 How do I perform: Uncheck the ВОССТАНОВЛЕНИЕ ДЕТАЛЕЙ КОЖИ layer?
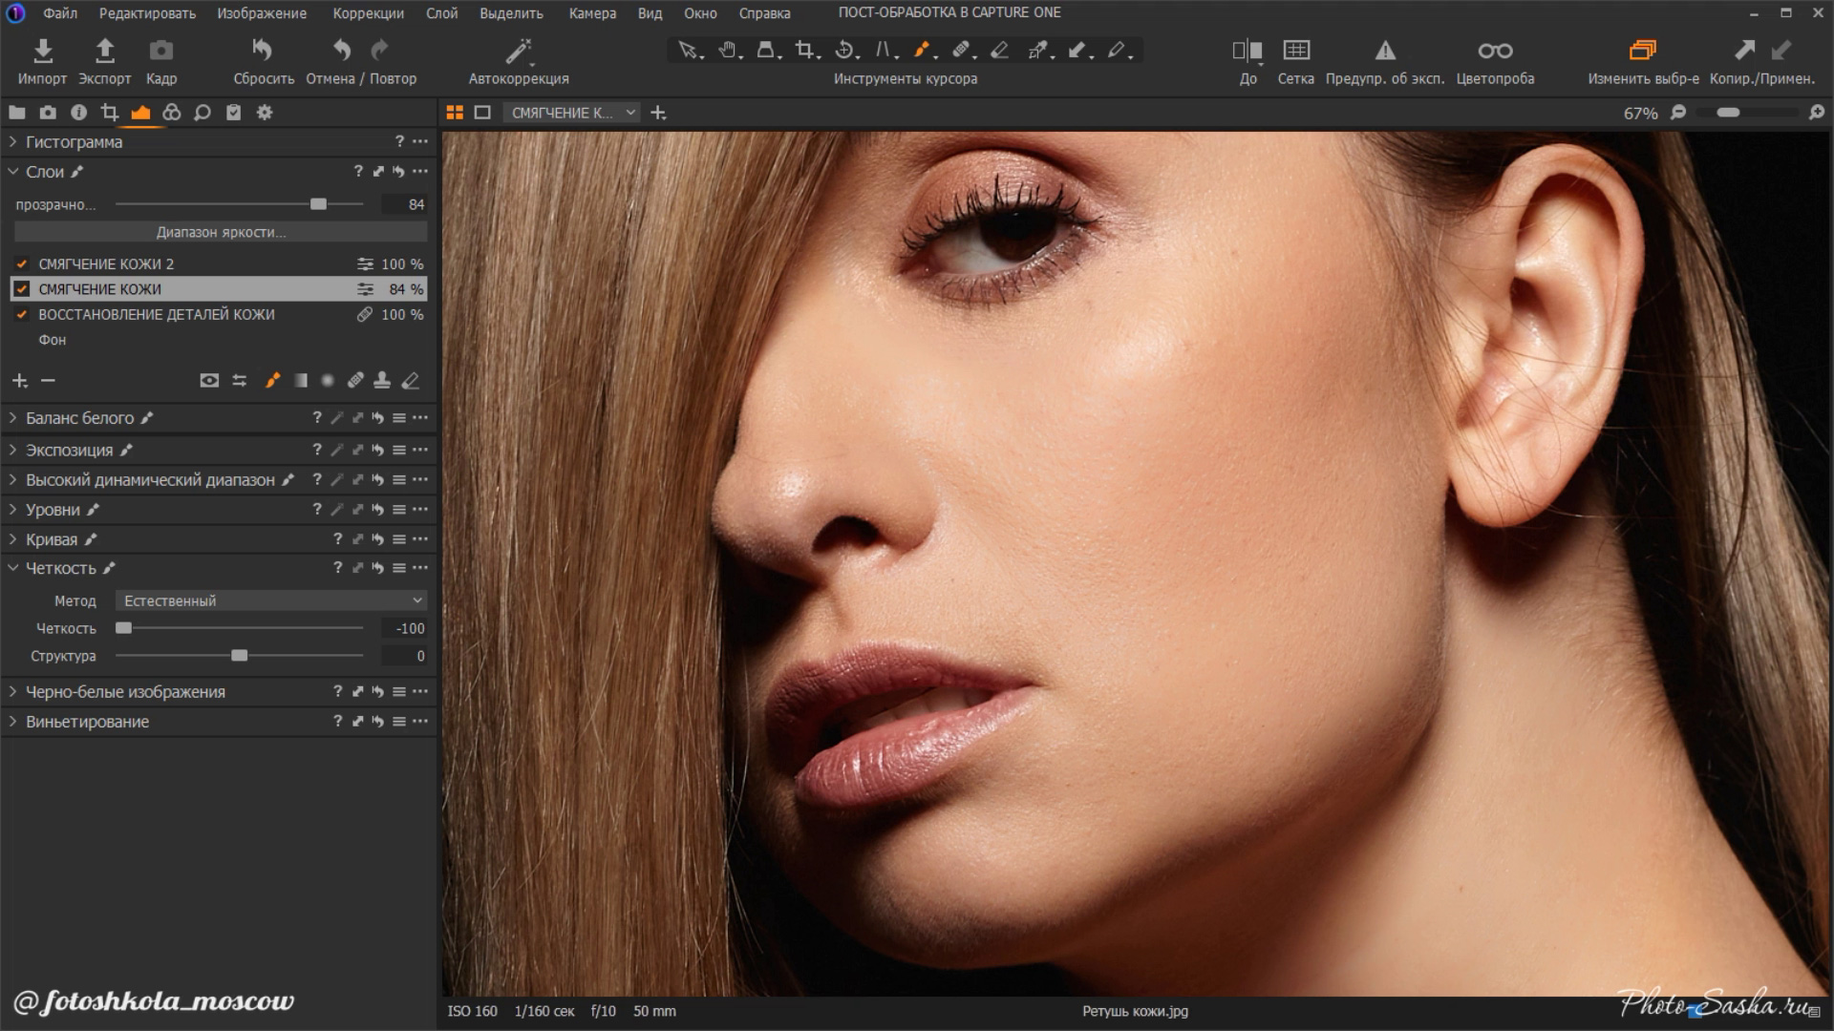pyautogui.click(x=23, y=314)
